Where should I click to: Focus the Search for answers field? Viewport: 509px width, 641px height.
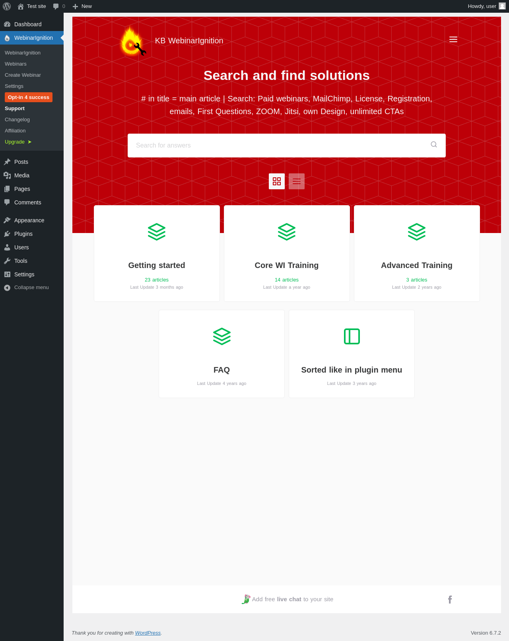[x=287, y=146]
